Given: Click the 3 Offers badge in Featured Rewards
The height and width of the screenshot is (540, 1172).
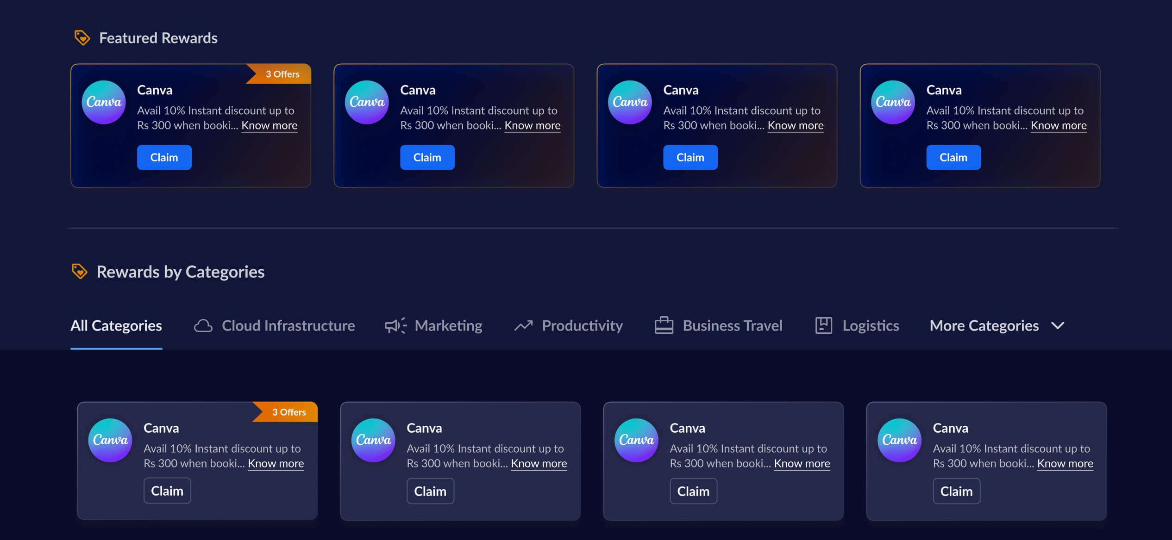Looking at the screenshot, I should click(x=279, y=74).
